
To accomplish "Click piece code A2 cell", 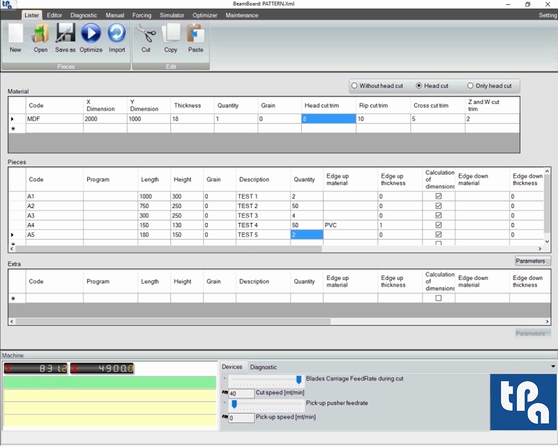I will [x=55, y=206].
